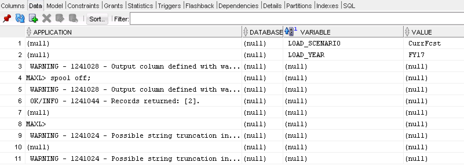Select the LOAD_SCENARIO cell in row 1
The height and width of the screenshot is (166, 464).
314,44
